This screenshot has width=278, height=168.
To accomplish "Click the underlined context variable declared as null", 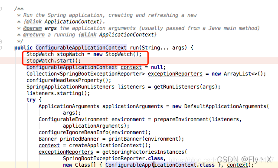I will click(131, 67).
